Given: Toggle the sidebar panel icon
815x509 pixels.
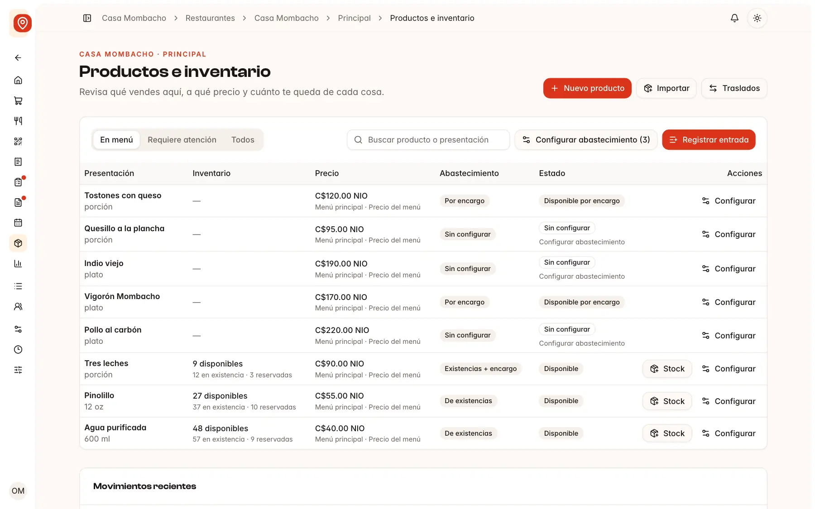Looking at the screenshot, I should click(x=87, y=18).
